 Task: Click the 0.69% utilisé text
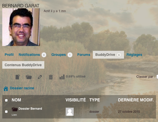[x=75, y=76]
